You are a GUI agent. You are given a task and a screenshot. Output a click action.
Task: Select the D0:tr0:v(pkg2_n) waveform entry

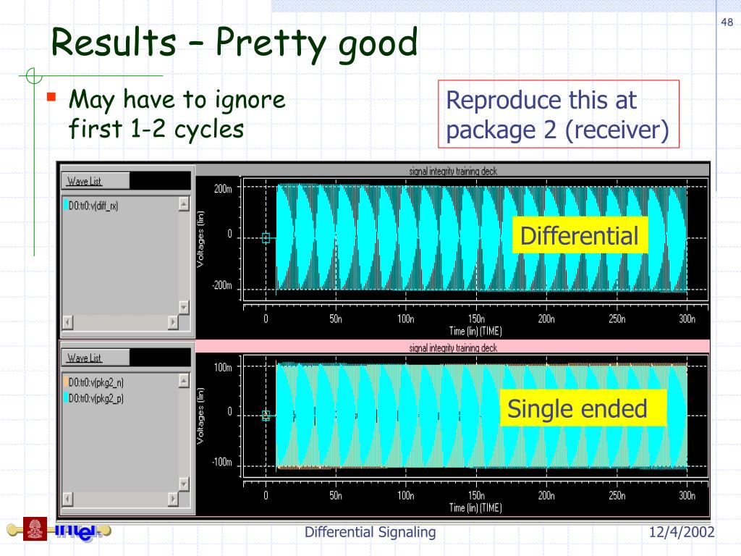[93, 382]
